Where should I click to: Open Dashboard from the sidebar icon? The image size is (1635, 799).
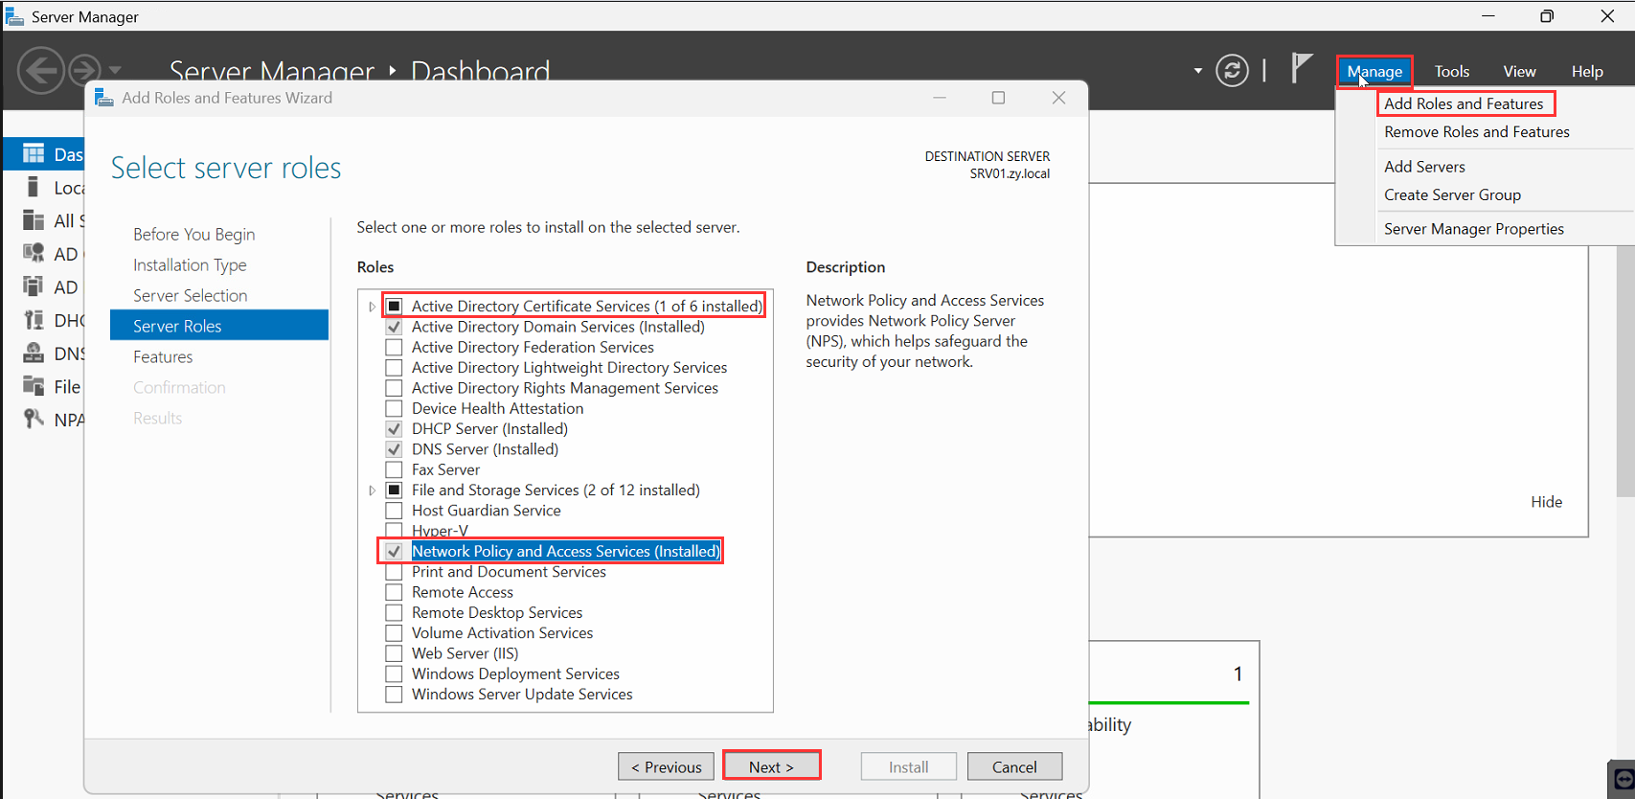coord(34,153)
